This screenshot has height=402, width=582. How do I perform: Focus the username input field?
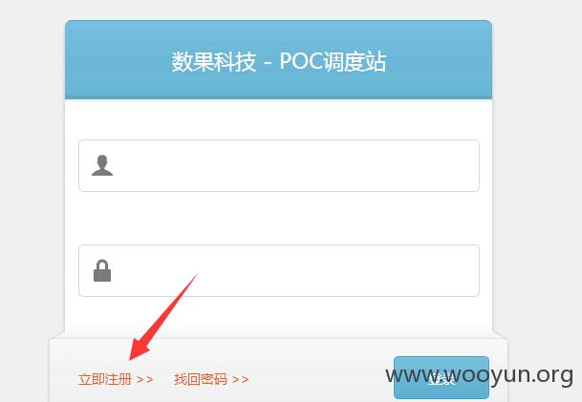pos(279,166)
